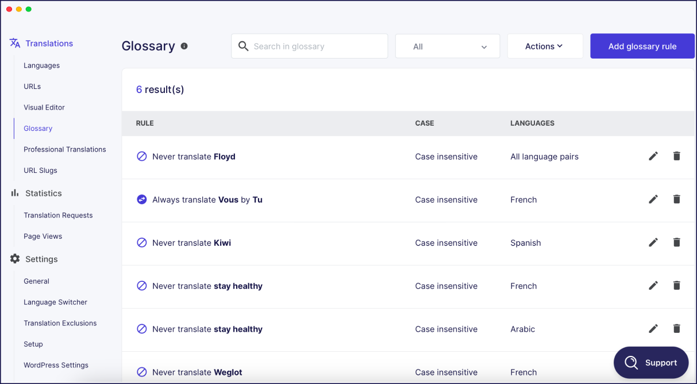Image resolution: width=697 pixels, height=384 pixels.
Task: Click the Glossary info icon
Action: [184, 46]
